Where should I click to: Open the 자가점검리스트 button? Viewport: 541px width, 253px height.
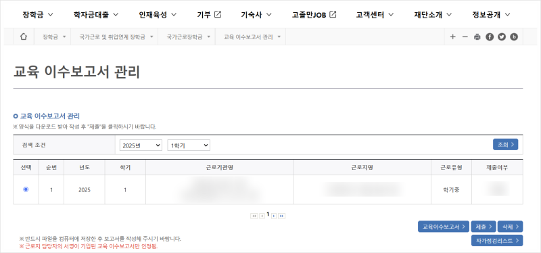click(497, 241)
